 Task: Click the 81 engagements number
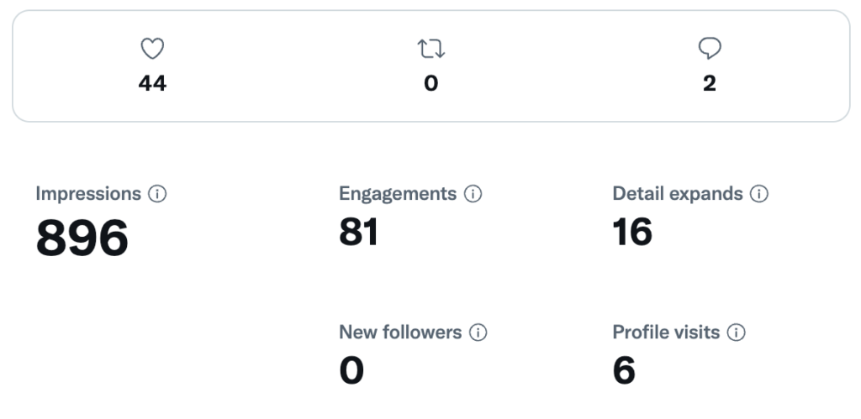click(x=358, y=232)
